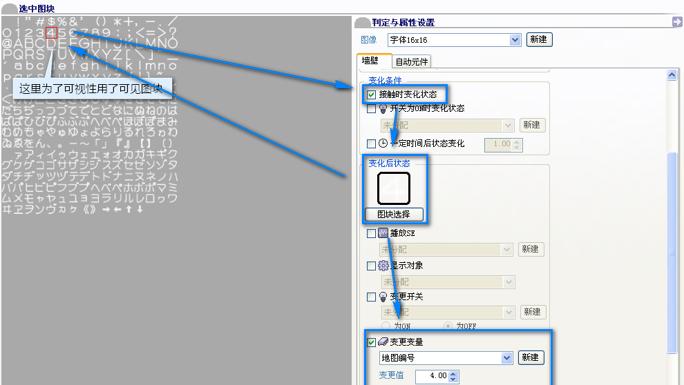The image size is (684, 385).
Task: Enable 开关为ON时变化状态 checkbox
Action: click(x=371, y=109)
